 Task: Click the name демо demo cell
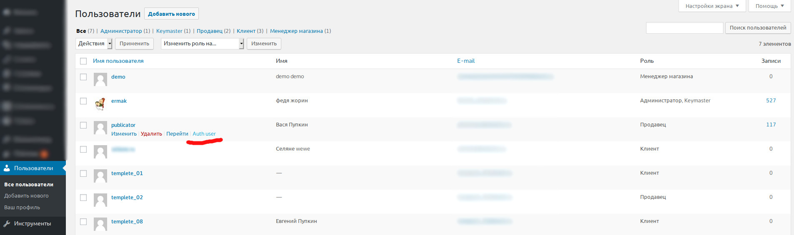coord(290,77)
